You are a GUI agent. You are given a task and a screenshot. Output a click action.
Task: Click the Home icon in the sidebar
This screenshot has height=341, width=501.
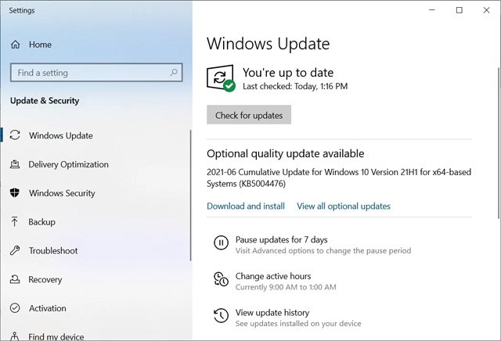click(15, 45)
